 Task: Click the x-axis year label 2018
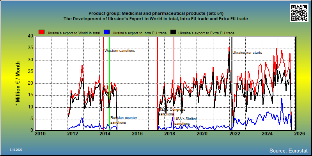[x=170, y=133]
